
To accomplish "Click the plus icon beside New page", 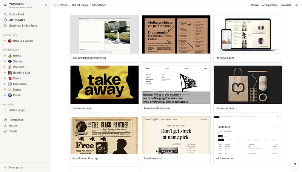I will tap(5, 167).
